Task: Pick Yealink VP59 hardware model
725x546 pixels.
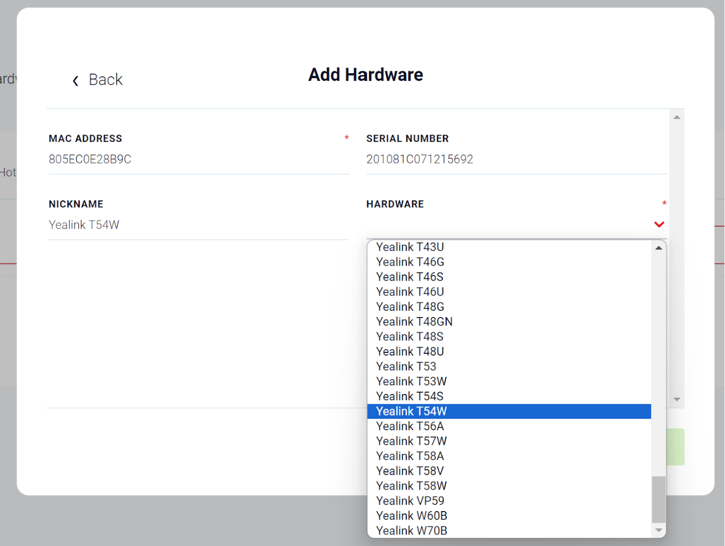Action: (509, 501)
